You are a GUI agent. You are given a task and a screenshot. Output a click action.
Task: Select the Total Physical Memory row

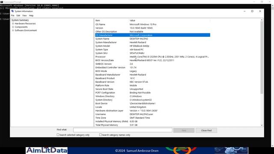(x=152, y=125)
